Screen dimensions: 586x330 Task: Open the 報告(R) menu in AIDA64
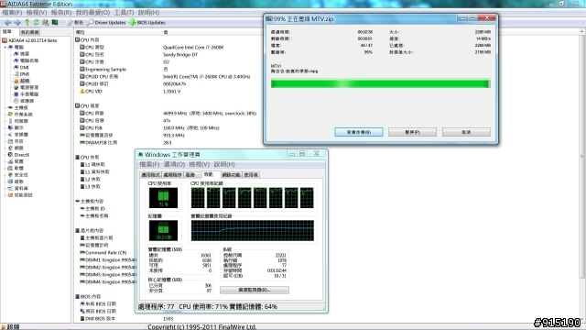[61, 12]
